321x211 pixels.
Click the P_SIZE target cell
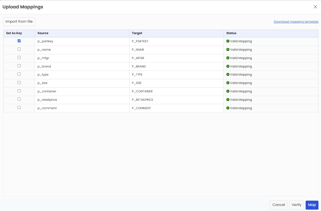[176, 83]
